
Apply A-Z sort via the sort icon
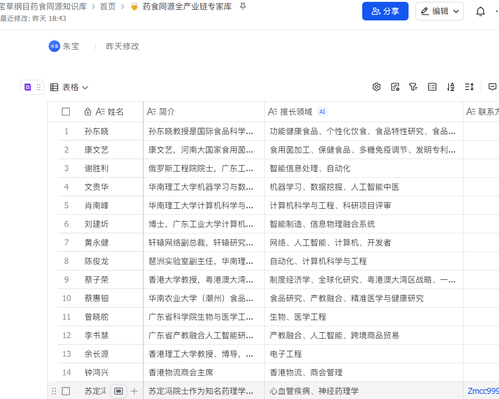coord(450,87)
